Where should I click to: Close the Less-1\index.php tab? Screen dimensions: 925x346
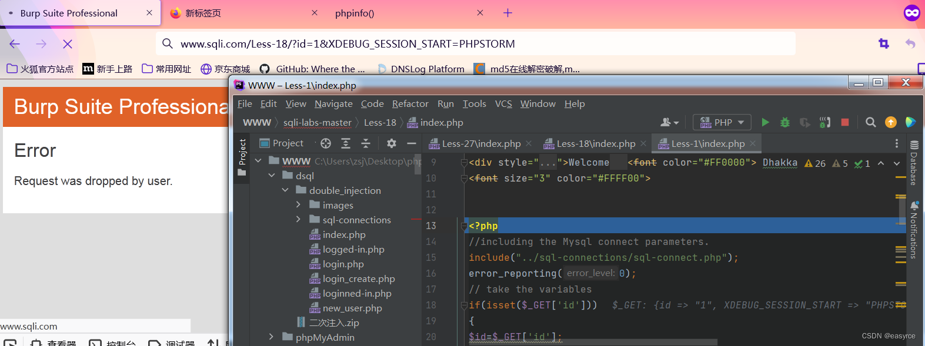(x=753, y=143)
